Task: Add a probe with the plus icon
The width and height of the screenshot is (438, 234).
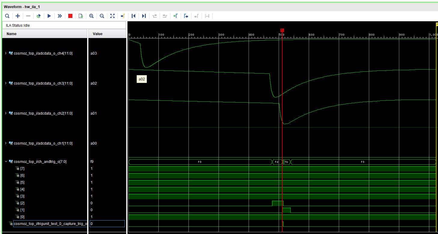Action: (x=18, y=16)
